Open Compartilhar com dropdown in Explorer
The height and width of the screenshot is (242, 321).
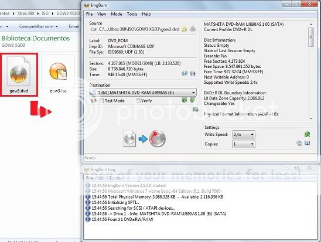click(x=39, y=26)
